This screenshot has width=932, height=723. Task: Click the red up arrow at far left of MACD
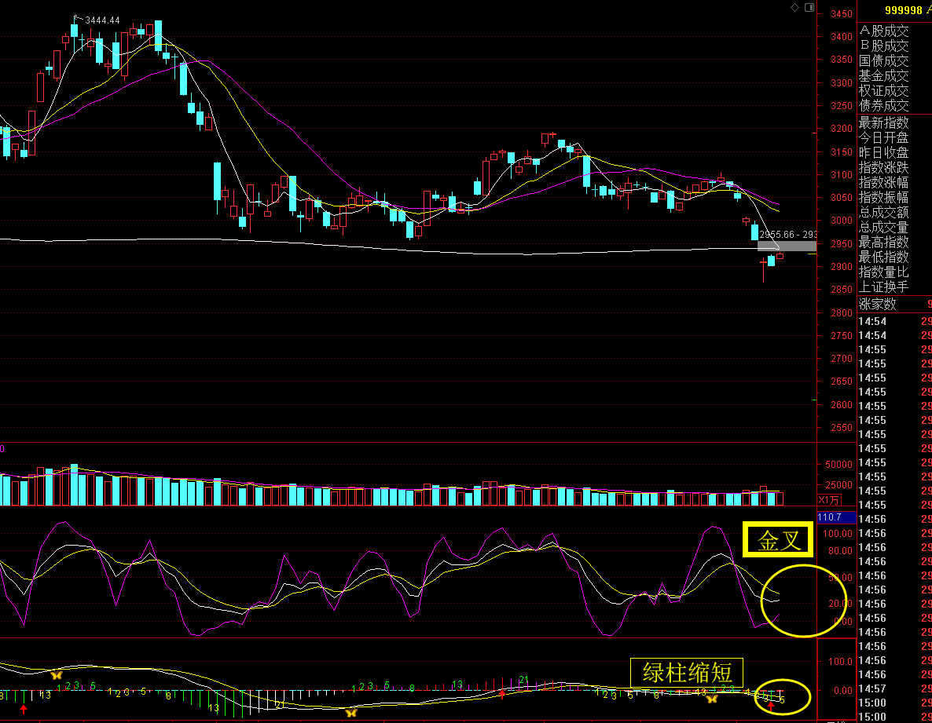24,710
